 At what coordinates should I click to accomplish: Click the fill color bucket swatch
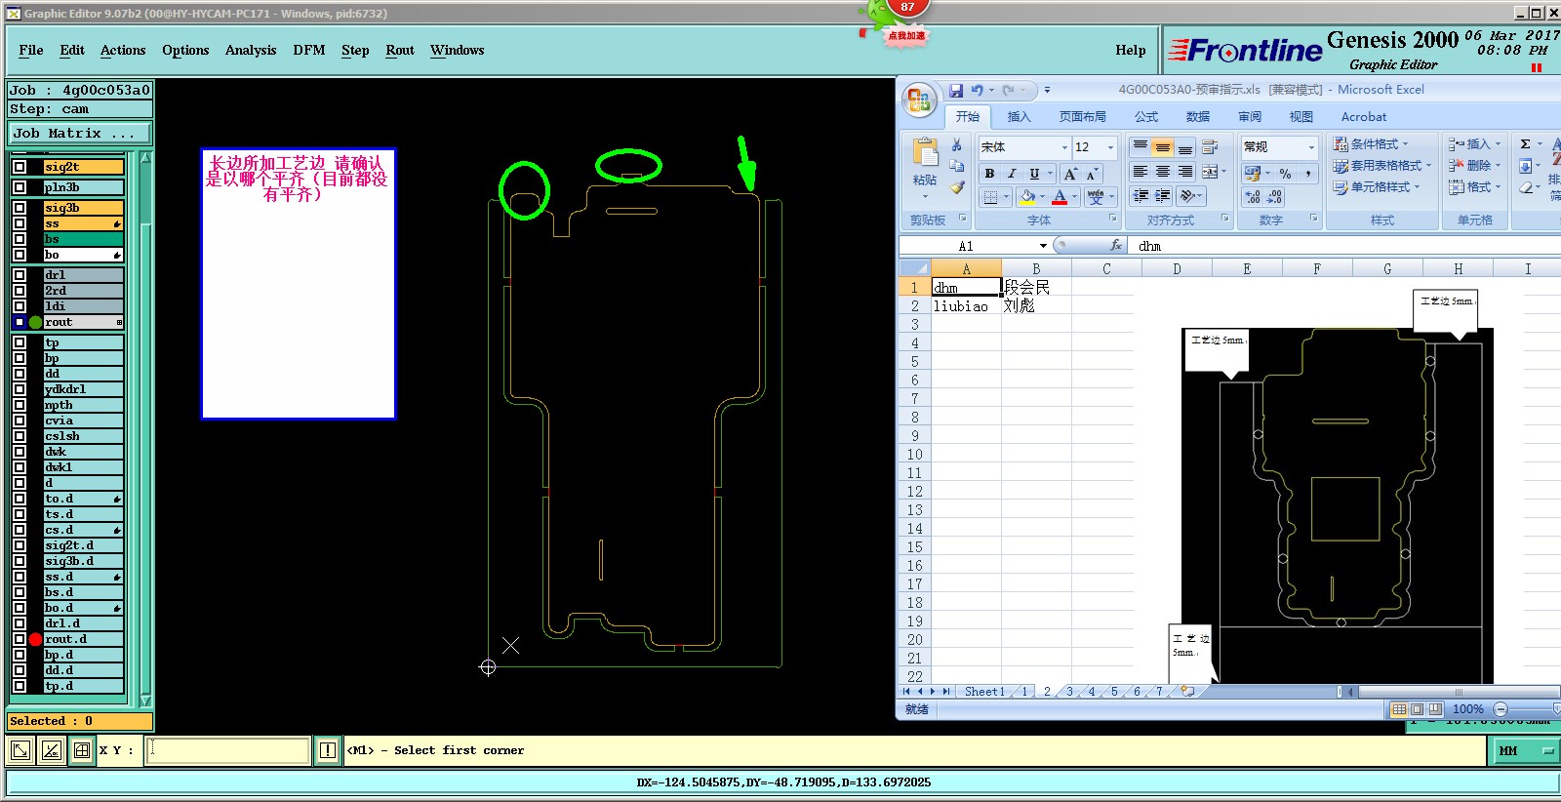1027,197
